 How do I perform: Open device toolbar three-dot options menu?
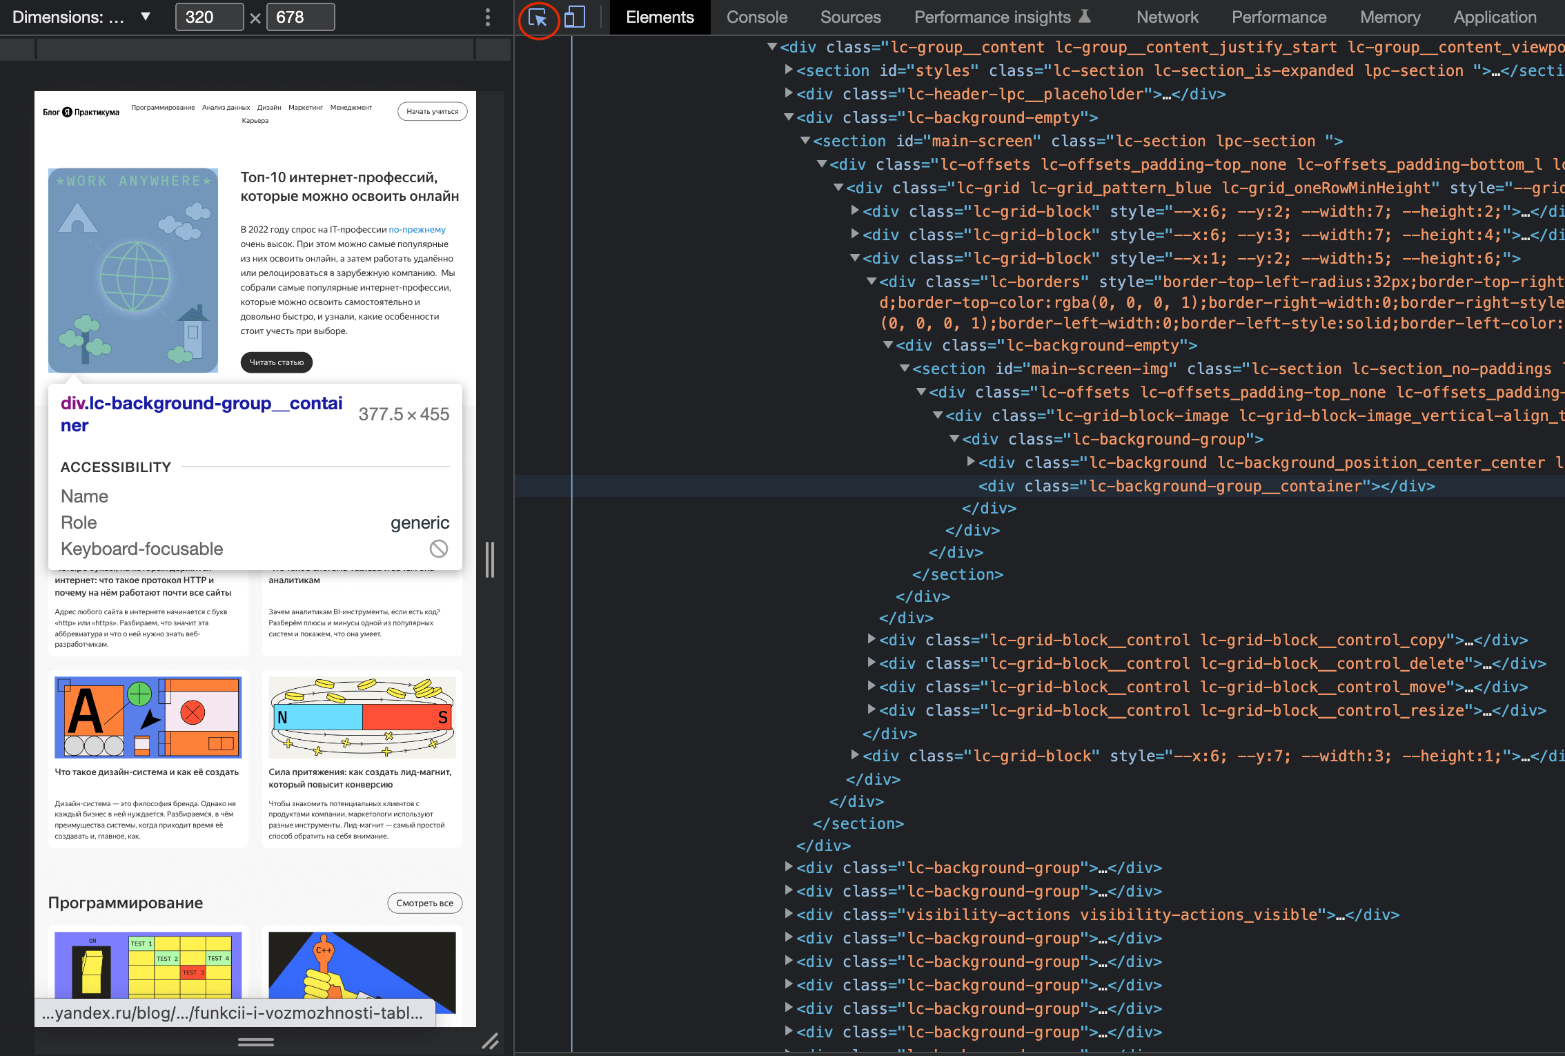pyautogui.click(x=488, y=17)
